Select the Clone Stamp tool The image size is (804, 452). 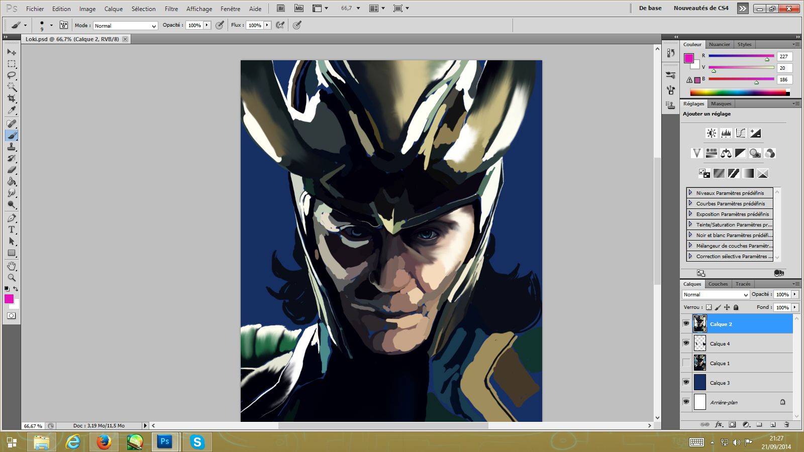tap(12, 147)
